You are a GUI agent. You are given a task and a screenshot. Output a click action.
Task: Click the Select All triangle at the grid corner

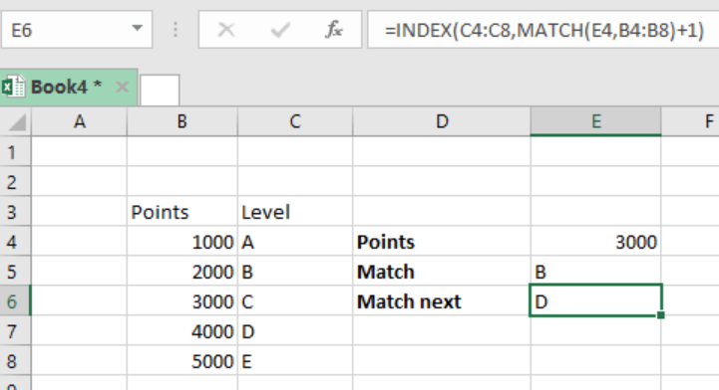point(17,122)
